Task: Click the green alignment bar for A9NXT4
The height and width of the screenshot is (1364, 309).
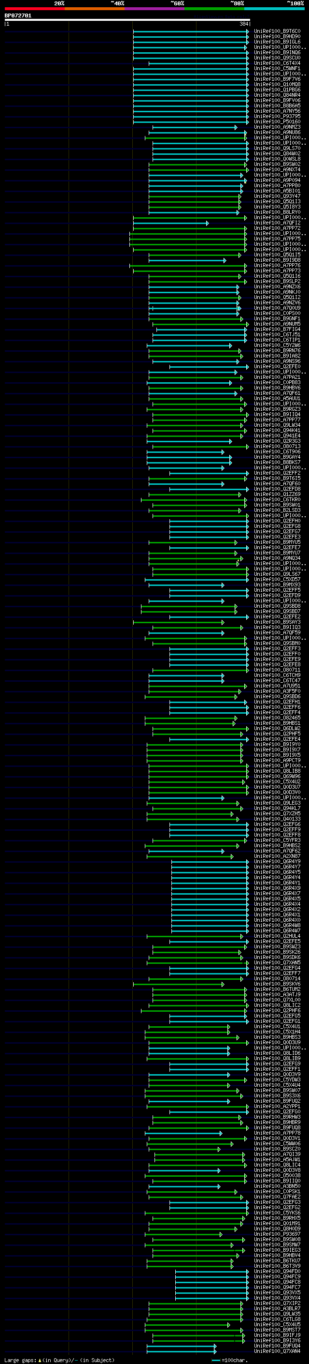Action: click(198, 169)
